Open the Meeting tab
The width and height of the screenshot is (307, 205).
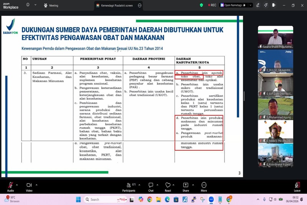[51, 5]
